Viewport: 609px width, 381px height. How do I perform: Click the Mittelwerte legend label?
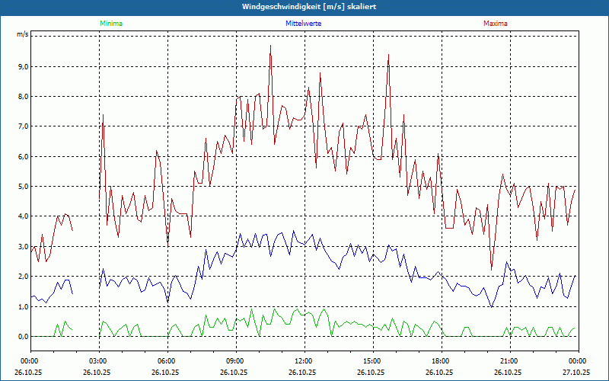303,24
